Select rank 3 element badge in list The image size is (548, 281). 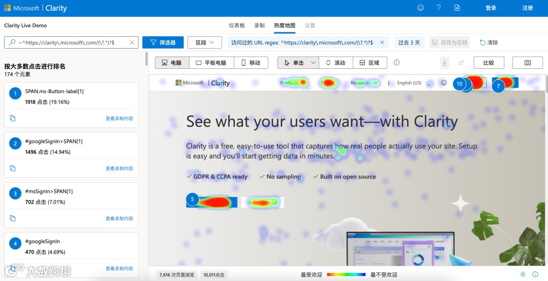coord(15,193)
